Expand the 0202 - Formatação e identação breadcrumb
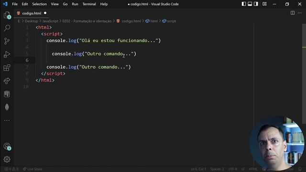This screenshot has height=172, width=306. [87, 21]
